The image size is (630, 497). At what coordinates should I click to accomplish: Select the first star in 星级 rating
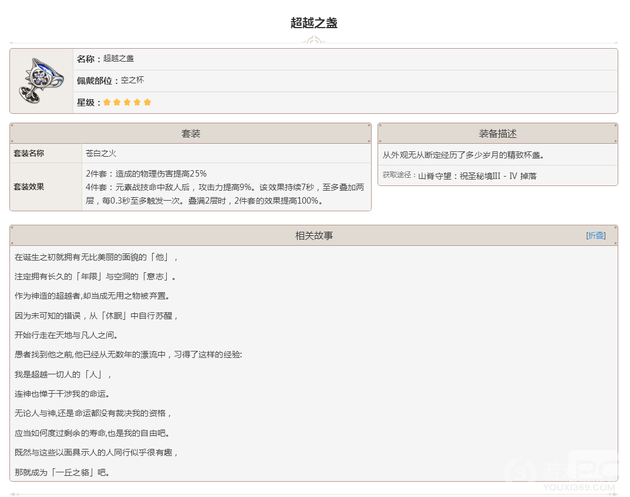pyautogui.click(x=107, y=102)
